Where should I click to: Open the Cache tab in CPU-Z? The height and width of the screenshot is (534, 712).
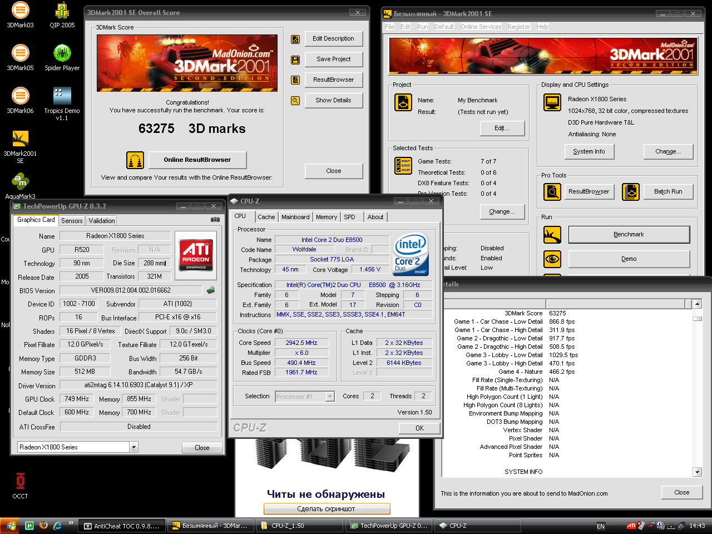pyautogui.click(x=266, y=217)
